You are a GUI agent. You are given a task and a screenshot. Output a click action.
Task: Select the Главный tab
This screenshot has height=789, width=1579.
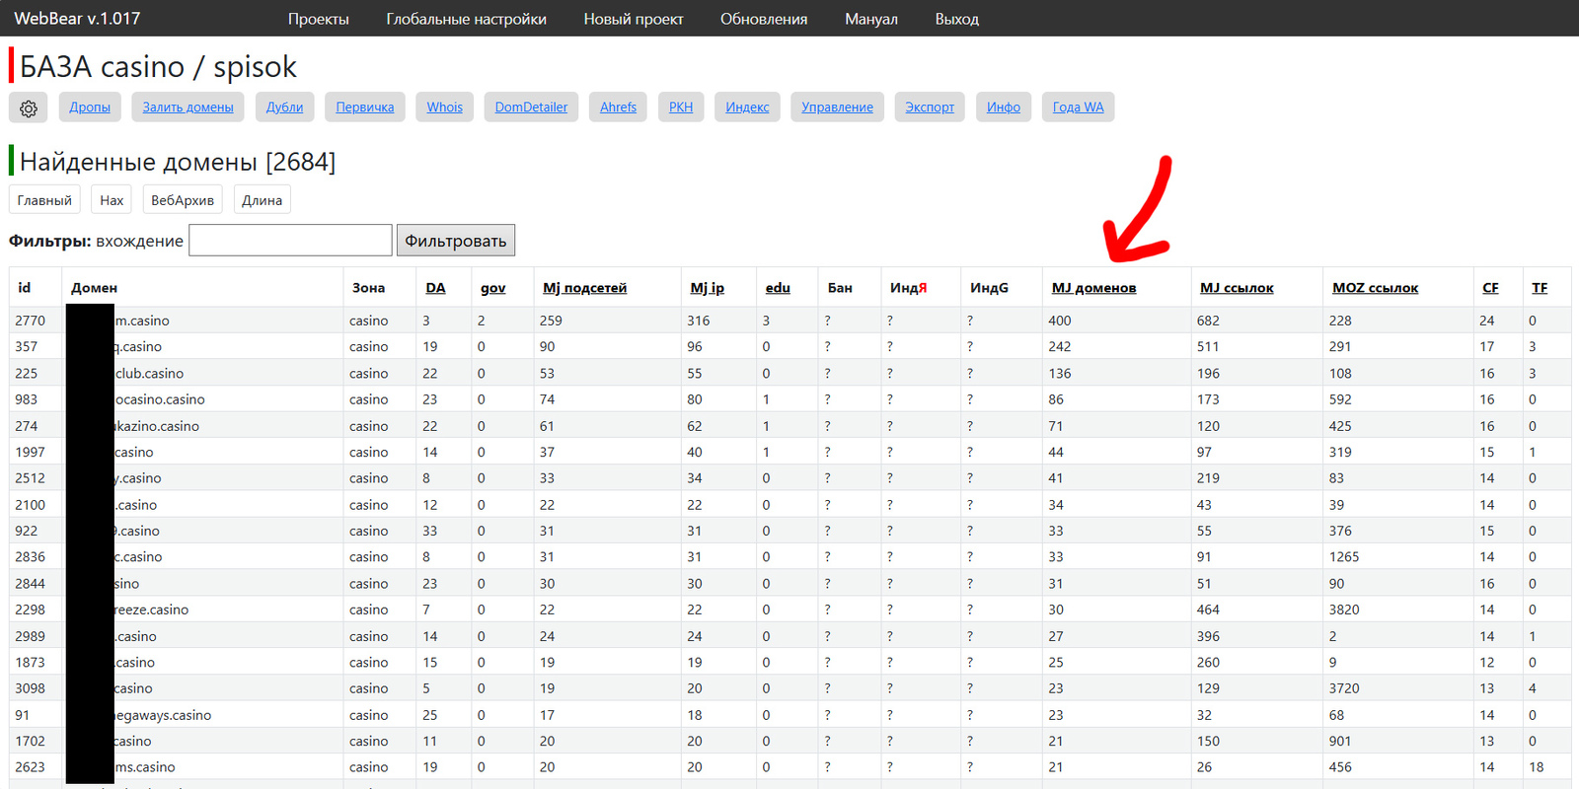pyautogui.click(x=44, y=200)
